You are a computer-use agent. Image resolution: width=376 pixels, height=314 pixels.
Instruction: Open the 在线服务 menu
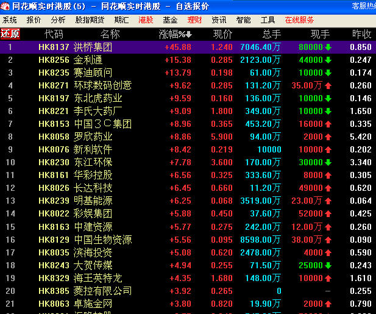pyautogui.click(x=299, y=20)
